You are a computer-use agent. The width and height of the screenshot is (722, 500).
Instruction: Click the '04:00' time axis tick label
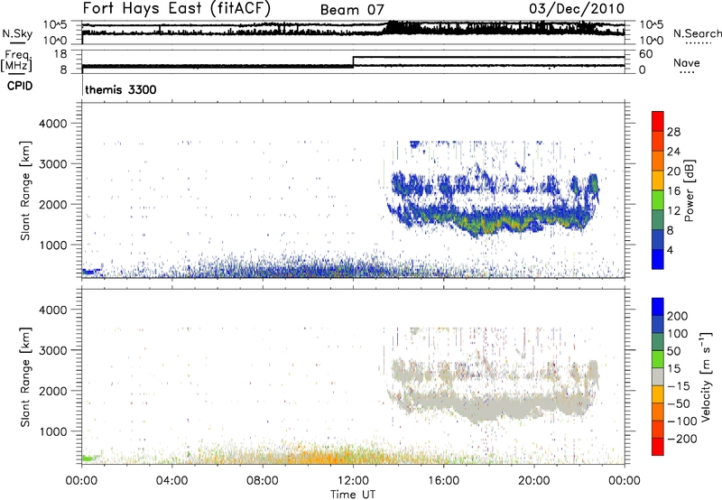tap(171, 481)
